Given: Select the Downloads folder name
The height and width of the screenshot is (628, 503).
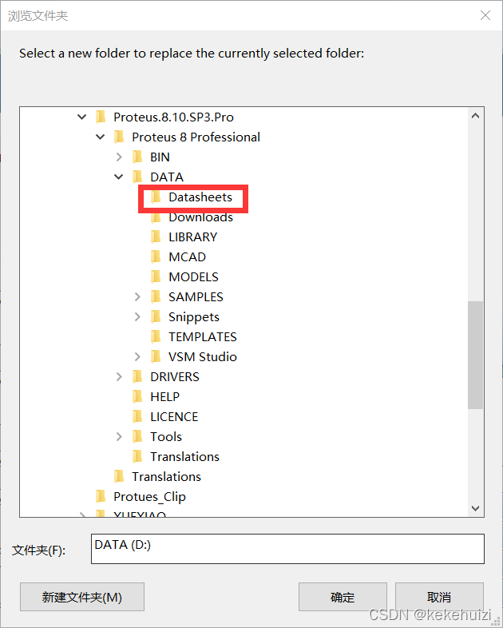Looking at the screenshot, I should click(x=201, y=217).
